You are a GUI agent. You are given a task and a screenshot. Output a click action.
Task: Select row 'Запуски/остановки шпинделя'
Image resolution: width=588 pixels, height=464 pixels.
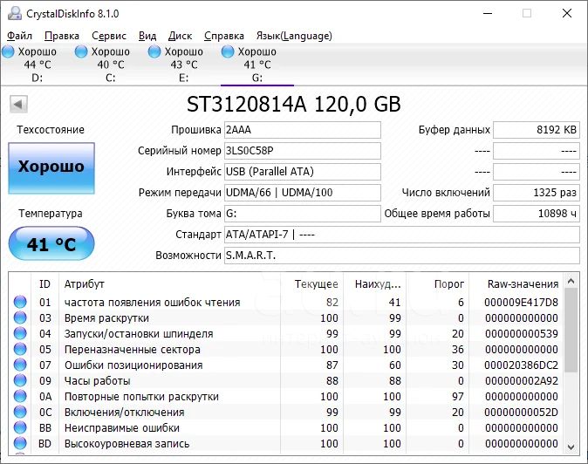[x=286, y=333]
